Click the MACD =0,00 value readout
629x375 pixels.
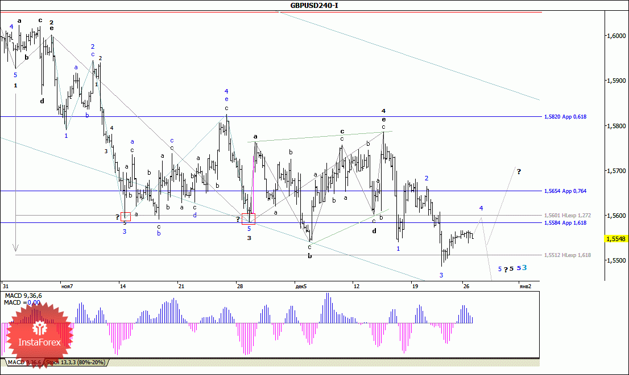click(22, 302)
